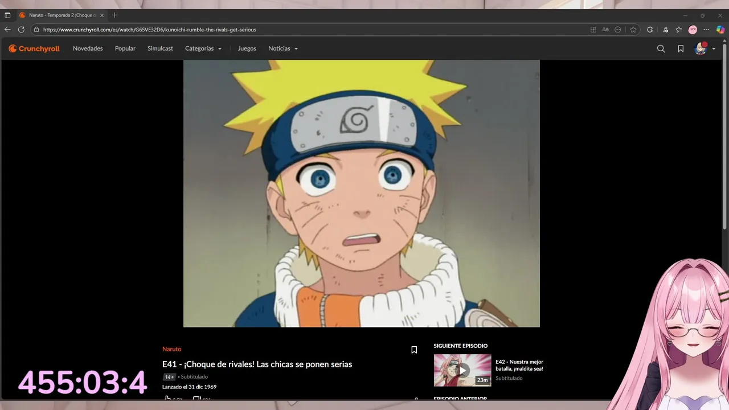Expand the Noticias dropdown
The width and height of the screenshot is (729, 410).
(283, 48)
